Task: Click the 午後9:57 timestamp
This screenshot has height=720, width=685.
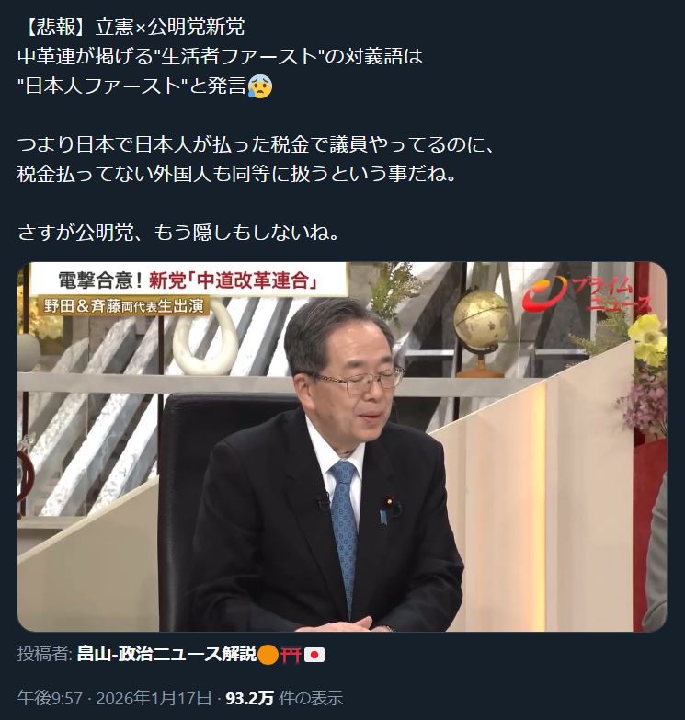Action: coord(50,699)
